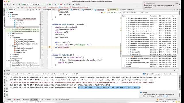Open the Logcat process dropdown com.kawoo.nitnit.notessederhana
184x103 pixels.
click(x=47, y=74)
